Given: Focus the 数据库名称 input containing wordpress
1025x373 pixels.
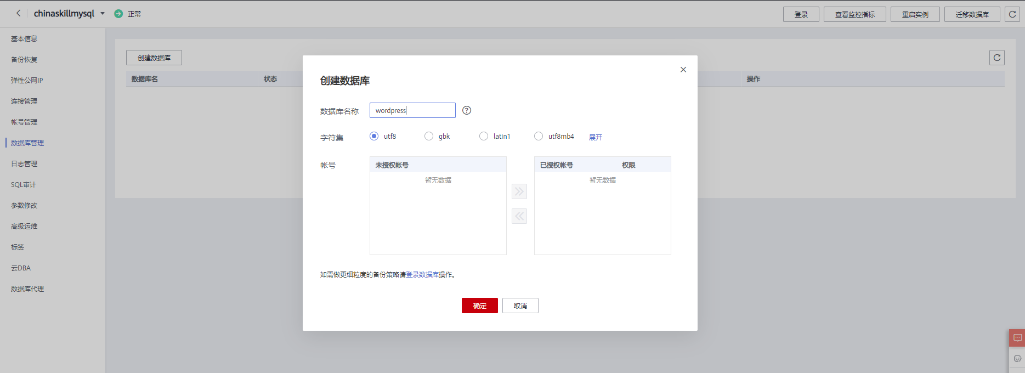Looking at the screenshot, I should 412,110.
